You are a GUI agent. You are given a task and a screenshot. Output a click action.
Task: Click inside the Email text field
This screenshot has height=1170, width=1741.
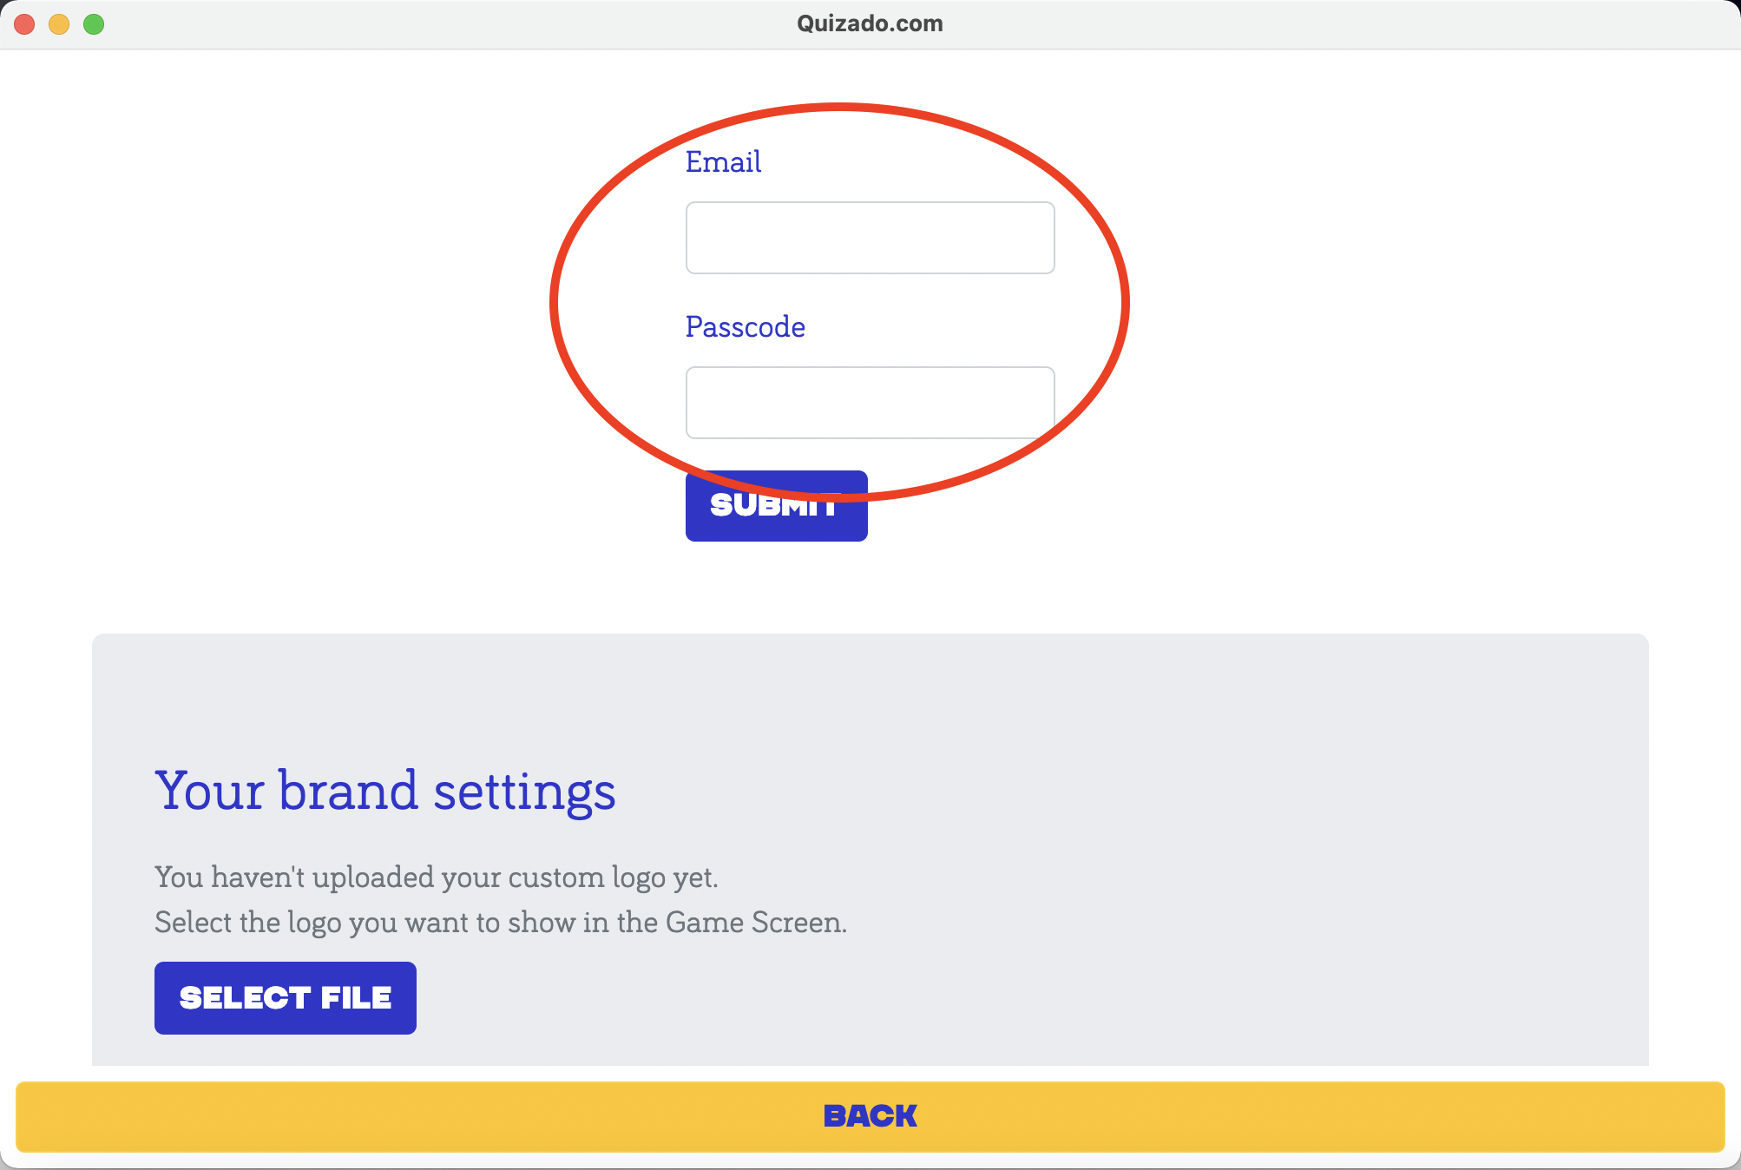point(870,238)
